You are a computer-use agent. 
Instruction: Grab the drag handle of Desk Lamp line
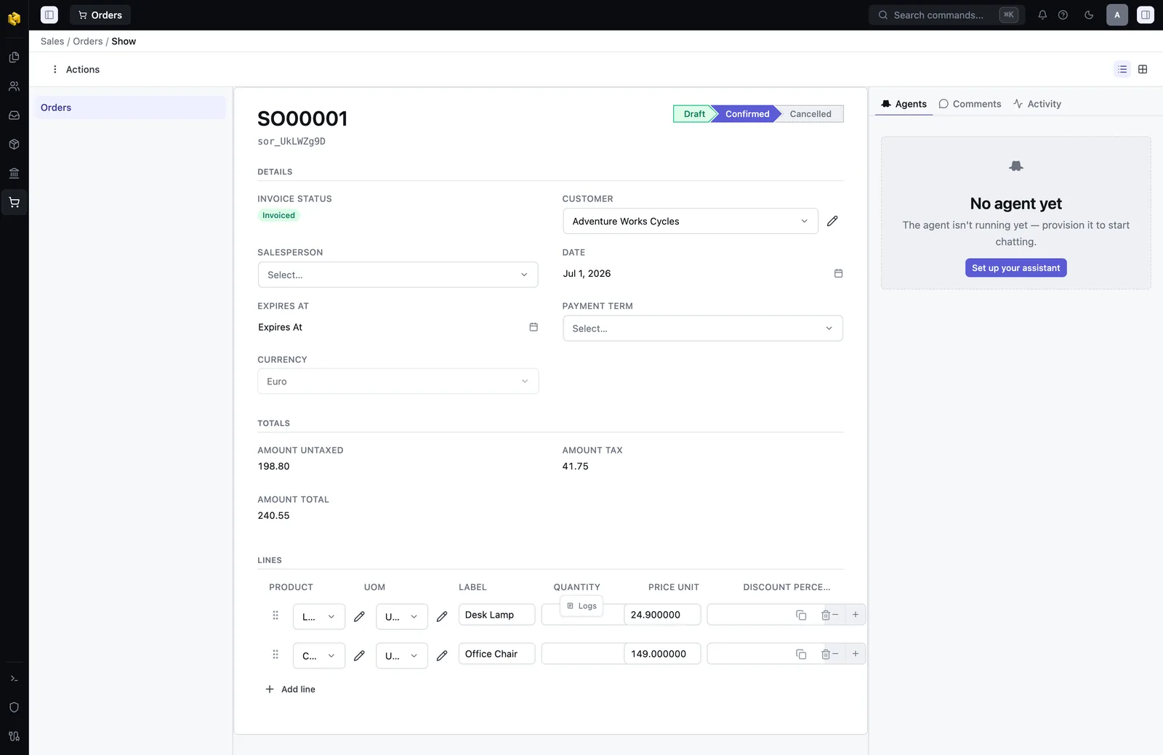[x=275, y=615]
